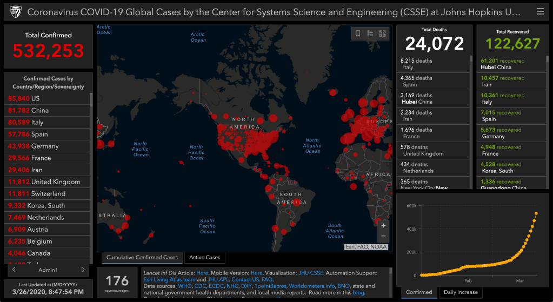
Task: Select the Cumulative Confirmed Cases tab
Action: point(142,258)
